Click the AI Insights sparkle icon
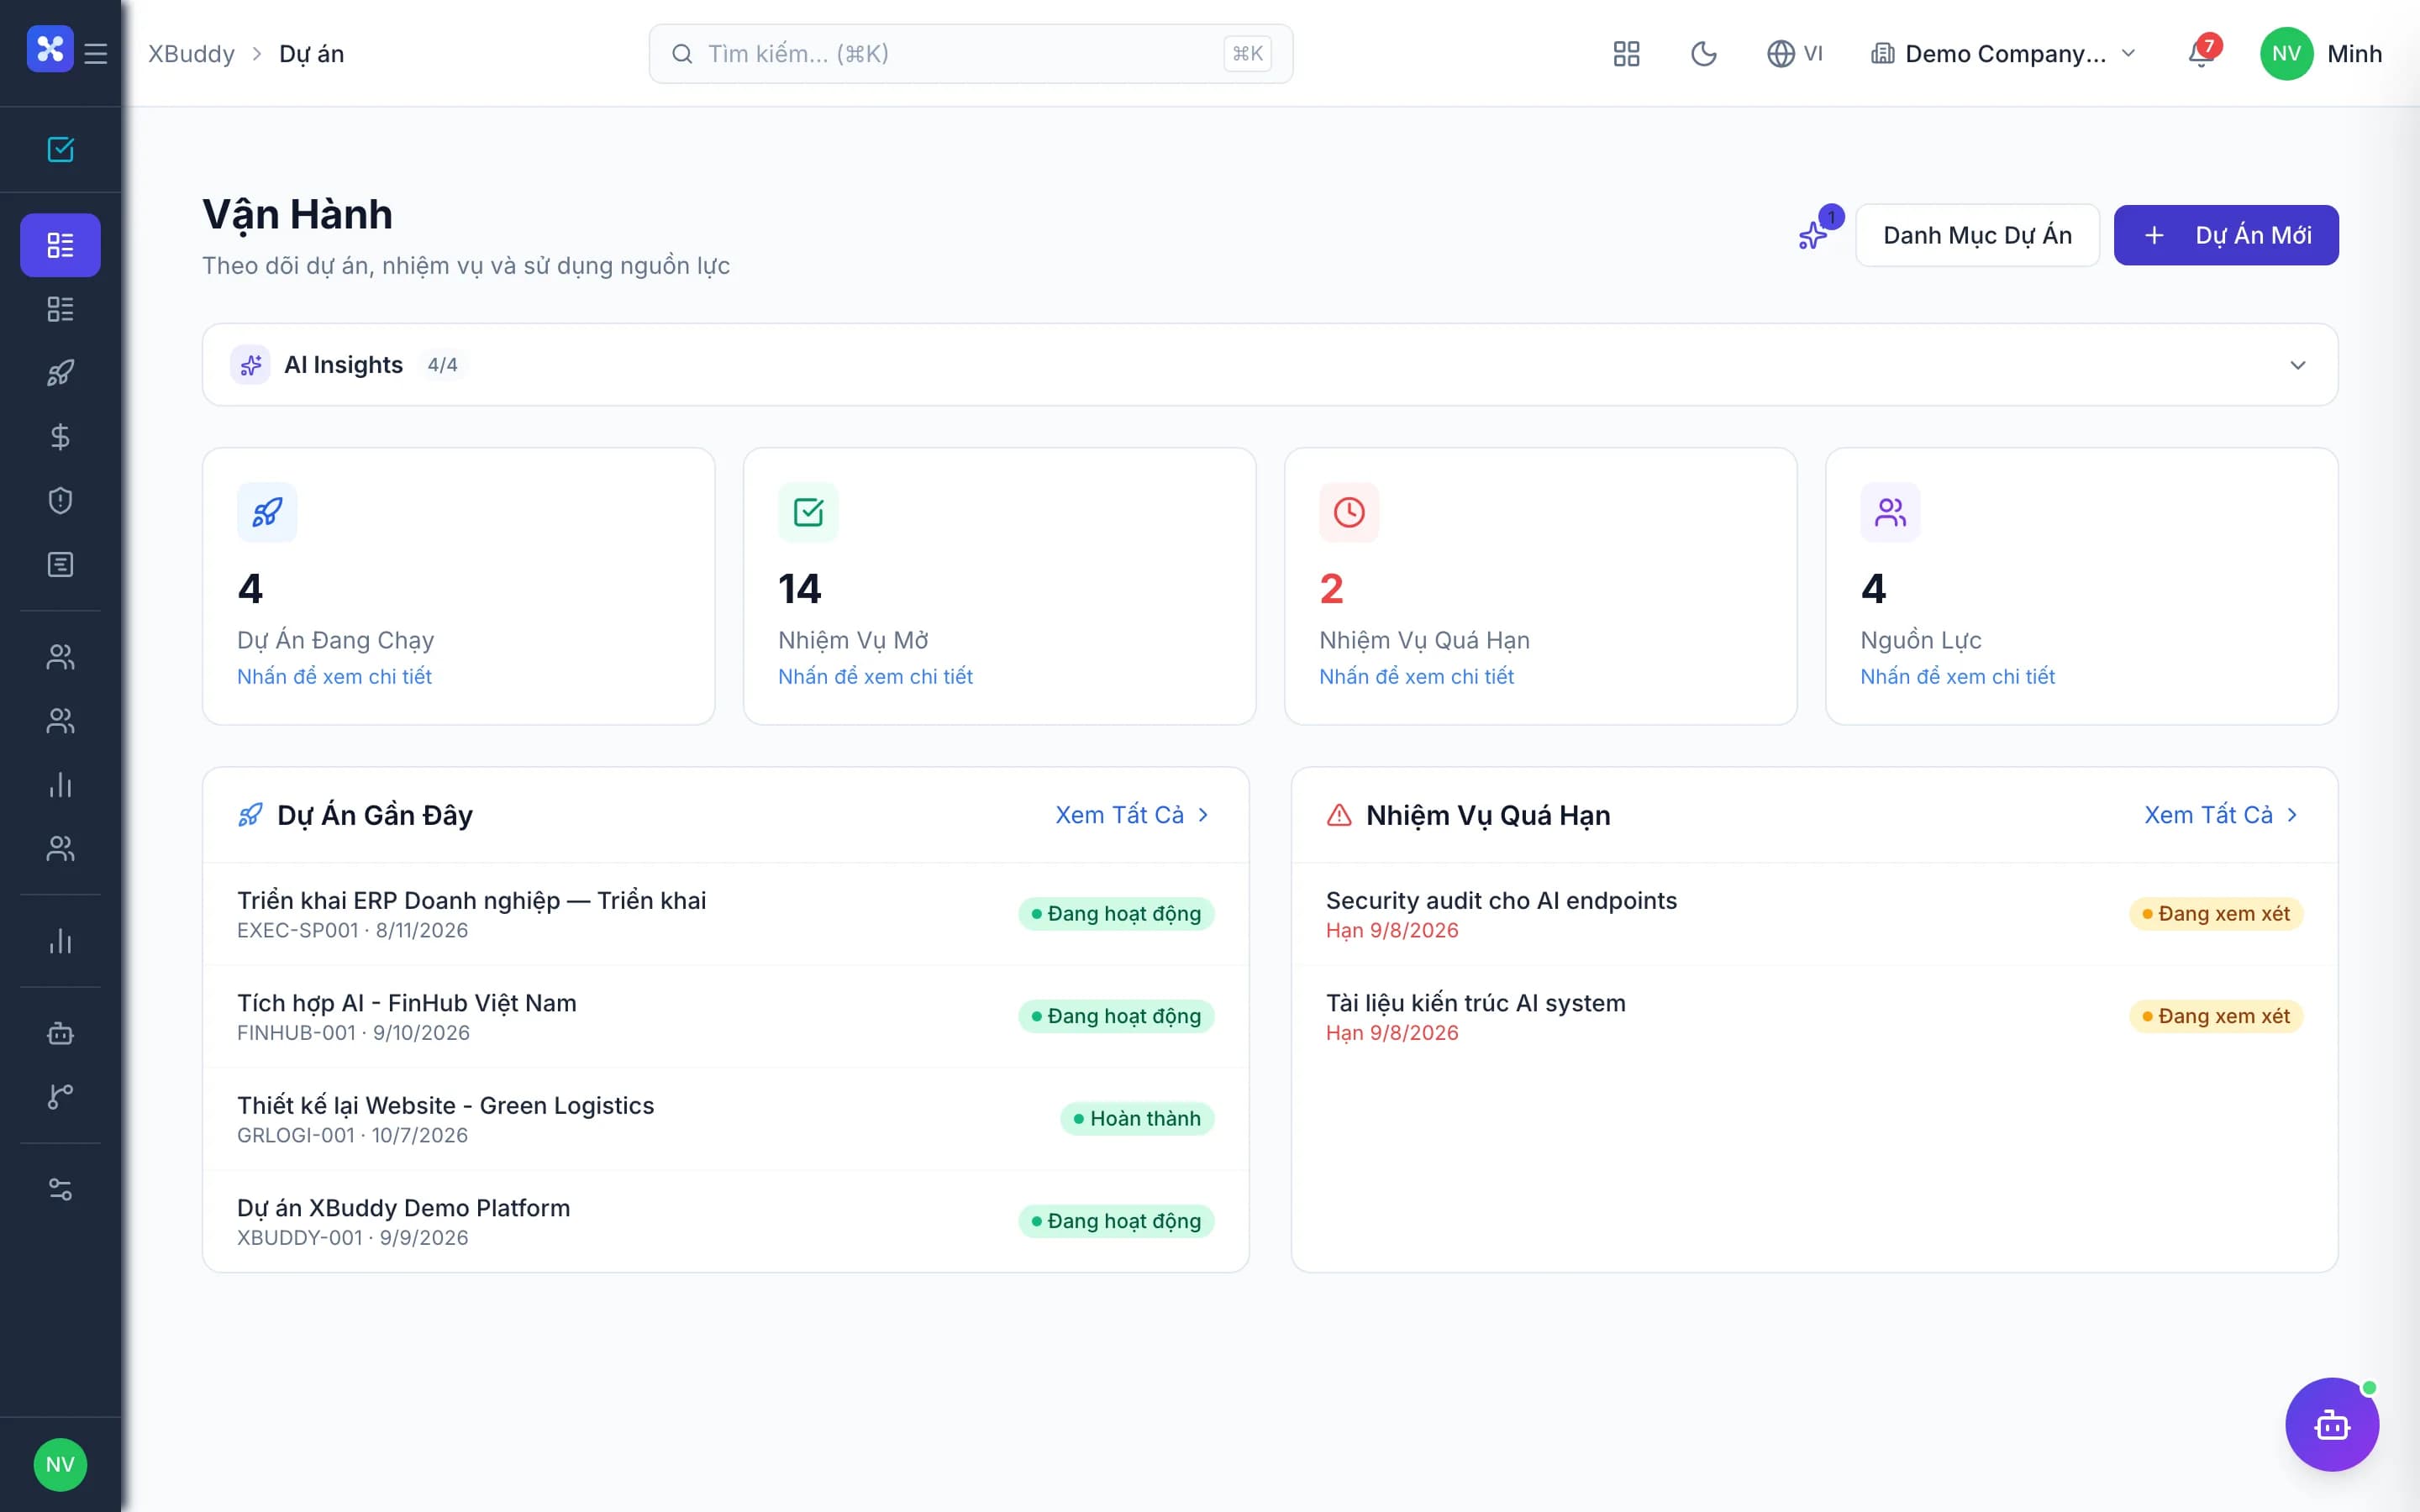The height and width of the screenshot is (1512, 2420). pyautogui.click(x=250, y=365)
